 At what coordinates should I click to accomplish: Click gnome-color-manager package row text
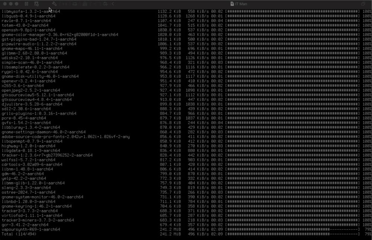coord(60,35)
